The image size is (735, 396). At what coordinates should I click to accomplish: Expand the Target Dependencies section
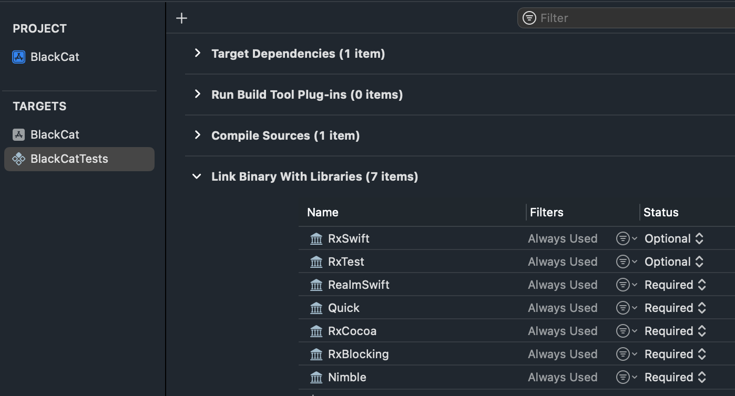[x=197, y=53]
